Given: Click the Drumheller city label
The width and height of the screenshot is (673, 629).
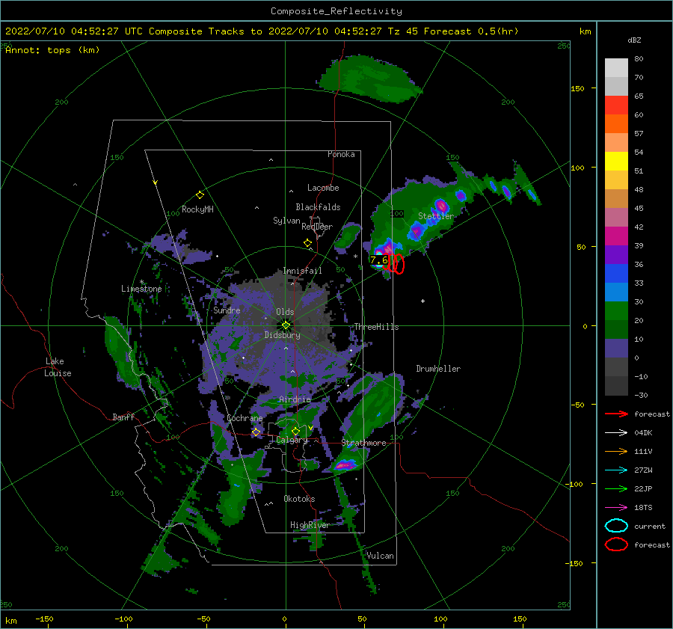Looking at the screenshot, I should 438,369.
